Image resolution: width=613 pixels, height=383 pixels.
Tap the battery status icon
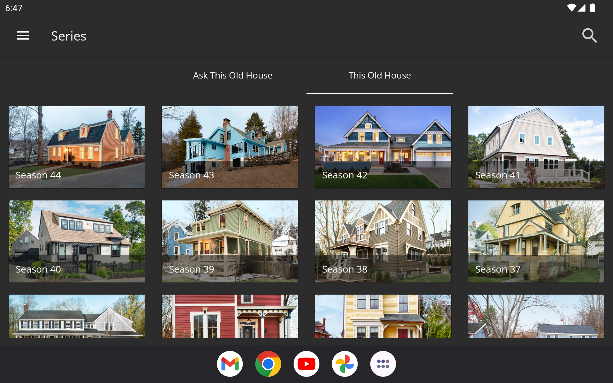pos(593,8)
